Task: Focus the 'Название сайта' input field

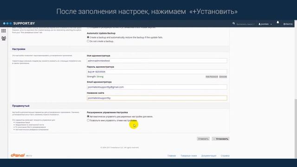Action: pos(157,98)
